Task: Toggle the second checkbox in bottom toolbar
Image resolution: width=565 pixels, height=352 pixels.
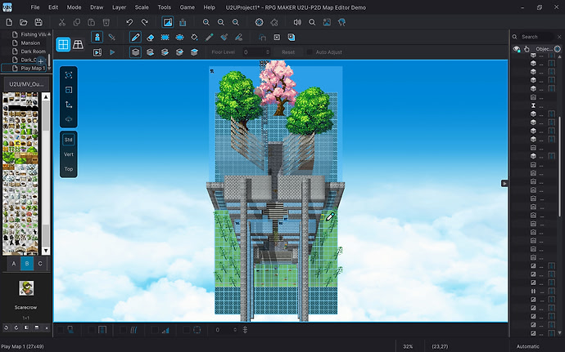Action: 92,330
